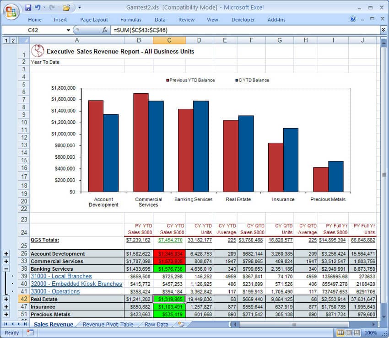The height and width of the screenshot is (338, 389).
Task: Open Excel Help question mark icon
Action: 352,19
